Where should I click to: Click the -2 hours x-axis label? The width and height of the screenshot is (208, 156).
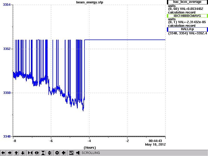pos(127,141)
